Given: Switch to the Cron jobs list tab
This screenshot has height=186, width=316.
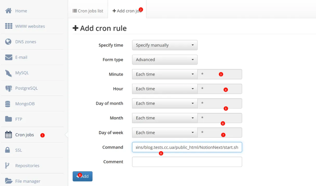Looking at the screenshot, I should click(88, 11).
